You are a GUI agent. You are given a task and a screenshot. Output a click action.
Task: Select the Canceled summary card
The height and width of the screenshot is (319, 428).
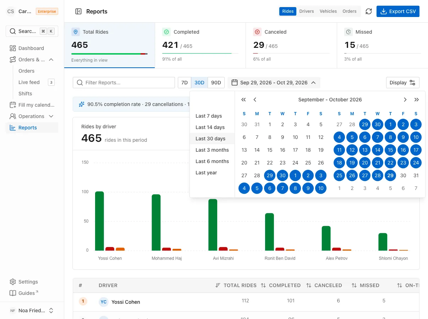click(x=291, y=45)
